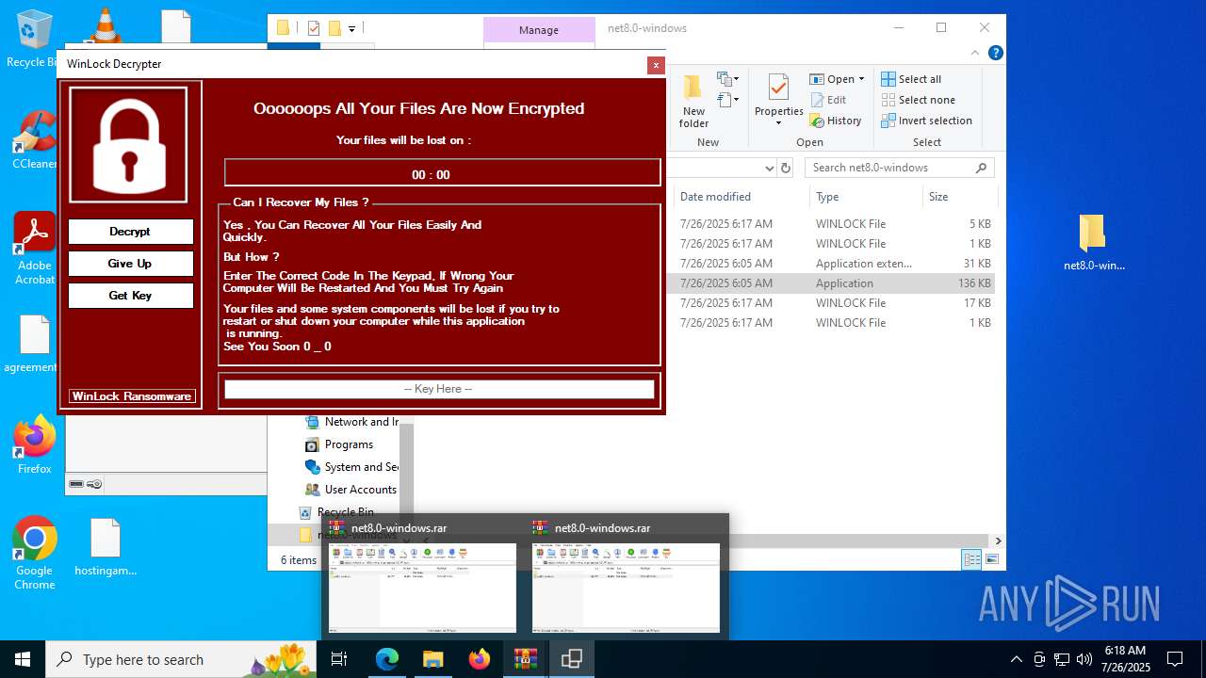The height and width of the screenshot is (678, 1206).
Task: Switch Explorer to details view icon
Action: pos(971,559)
